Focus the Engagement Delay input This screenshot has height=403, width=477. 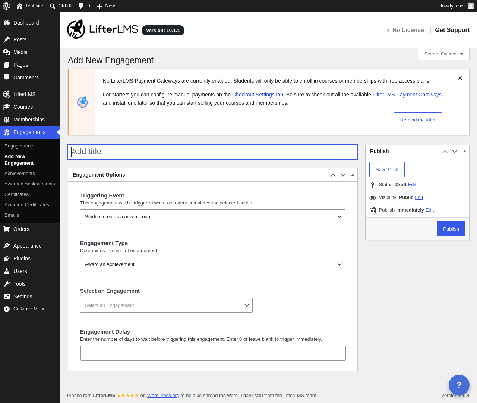213,353
